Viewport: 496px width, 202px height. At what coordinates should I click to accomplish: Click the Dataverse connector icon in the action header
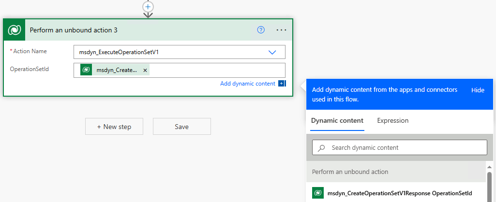(14, 29)
